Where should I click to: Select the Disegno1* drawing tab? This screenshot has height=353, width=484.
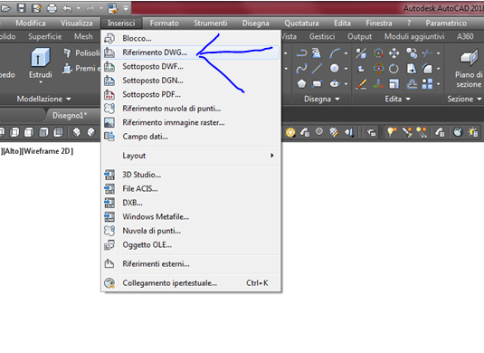70,116
